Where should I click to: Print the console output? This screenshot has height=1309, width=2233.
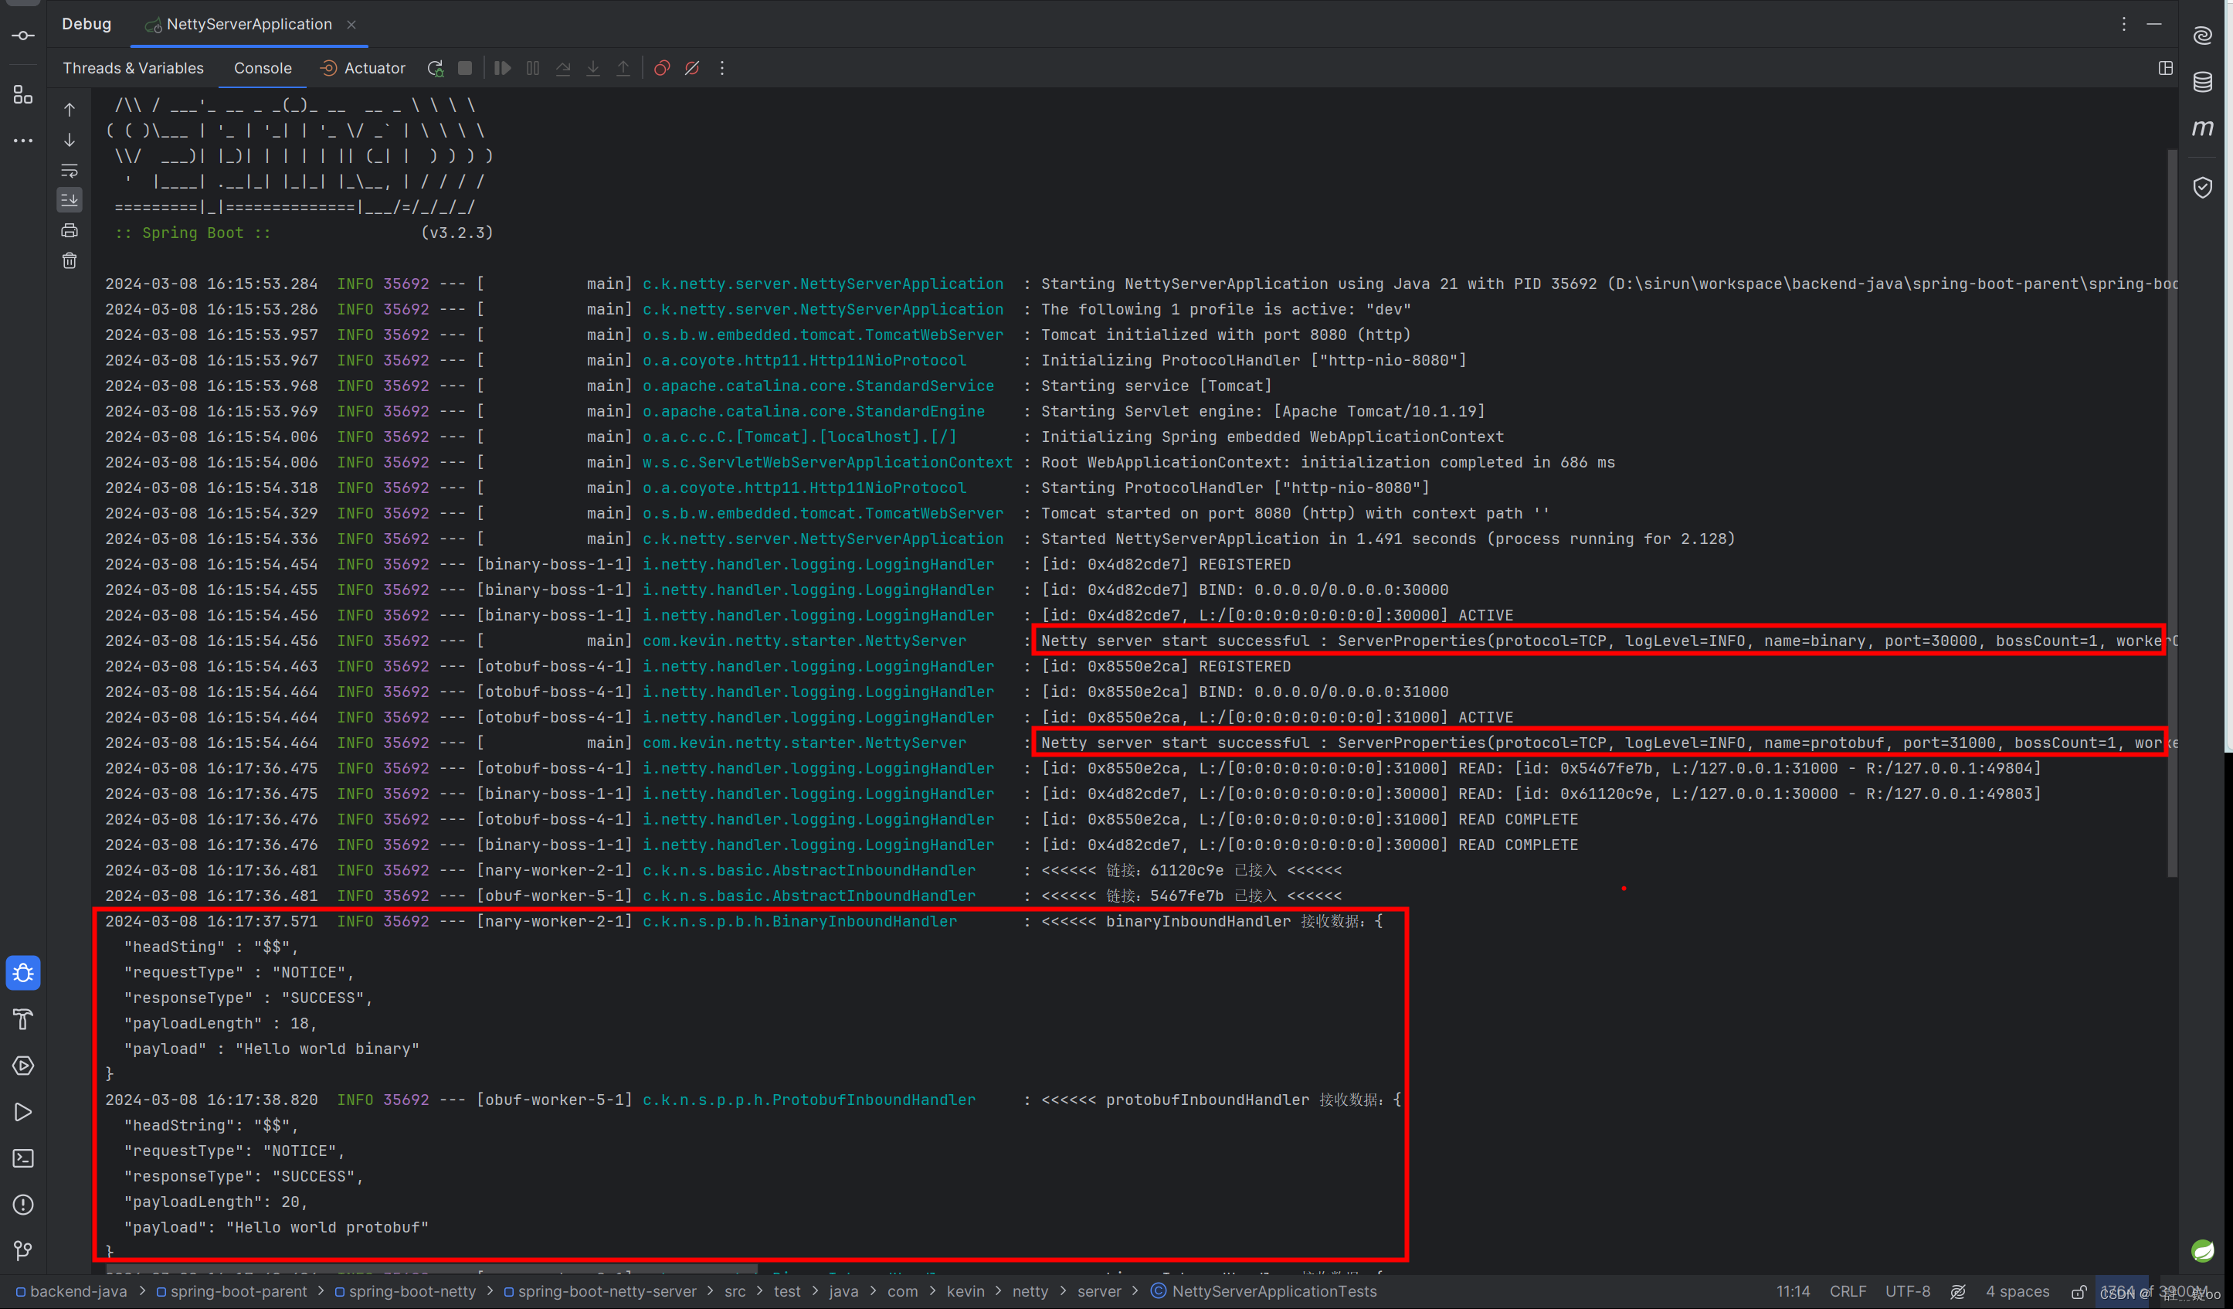tap(69, 230)
